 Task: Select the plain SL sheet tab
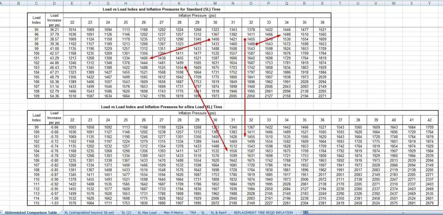203,213
